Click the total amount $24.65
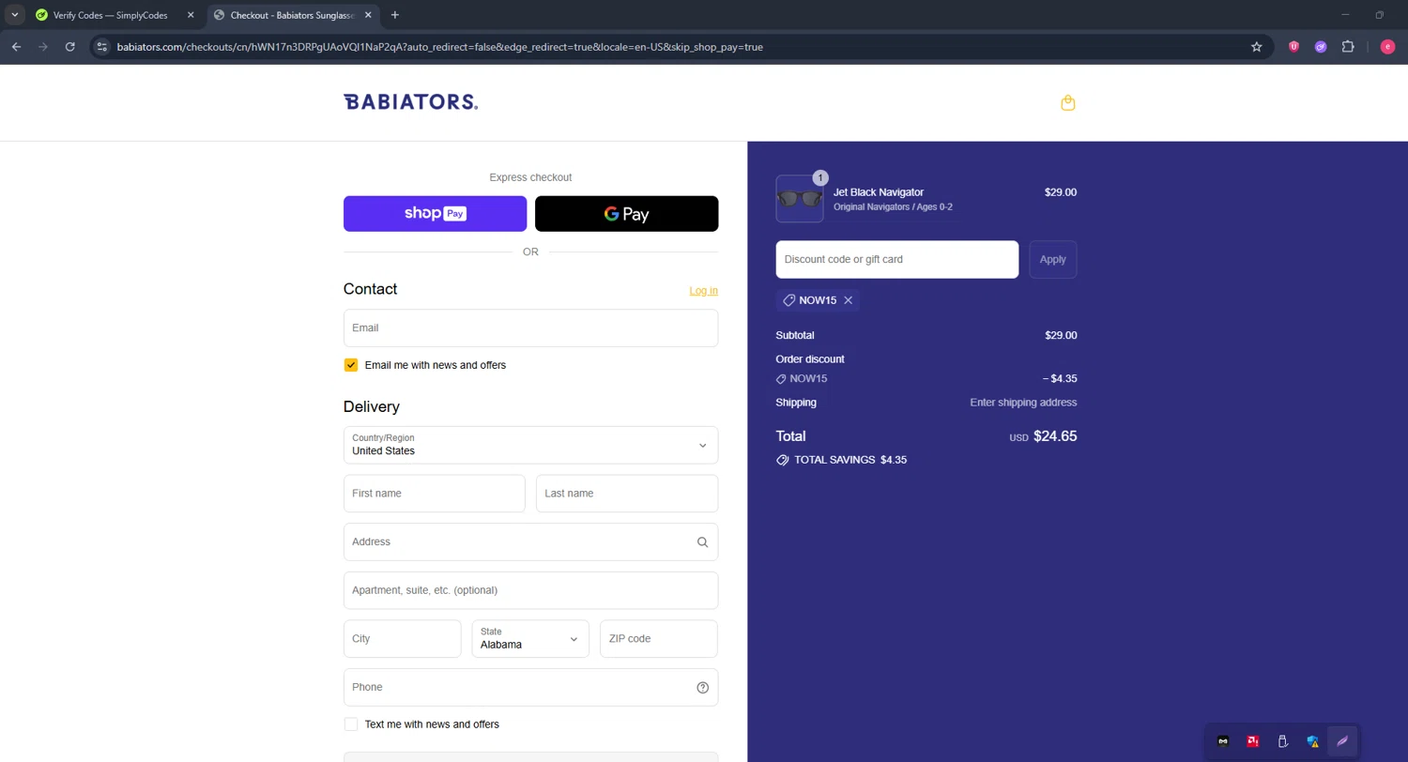 (1055, 436)
